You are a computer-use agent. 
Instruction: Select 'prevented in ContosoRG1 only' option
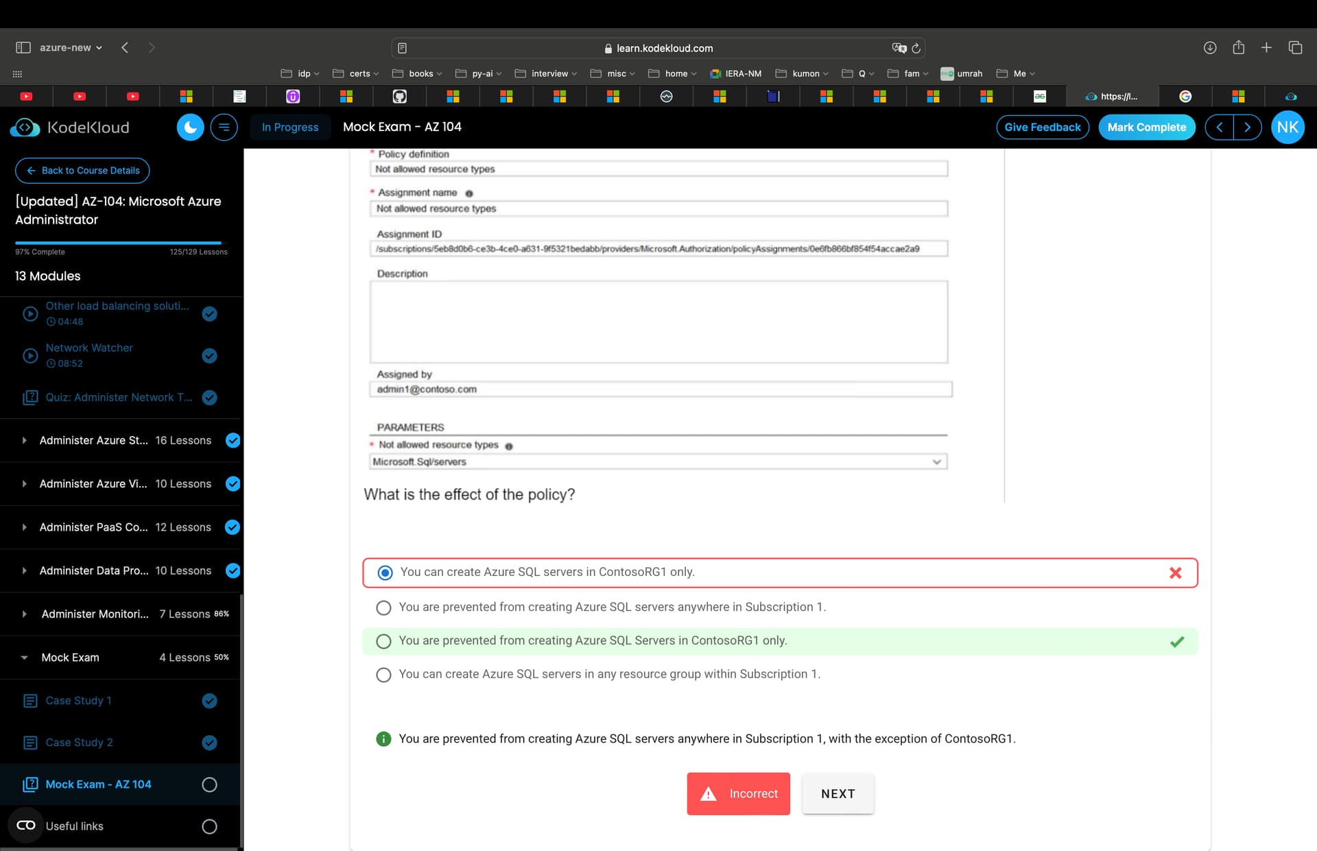click(383, 641)
